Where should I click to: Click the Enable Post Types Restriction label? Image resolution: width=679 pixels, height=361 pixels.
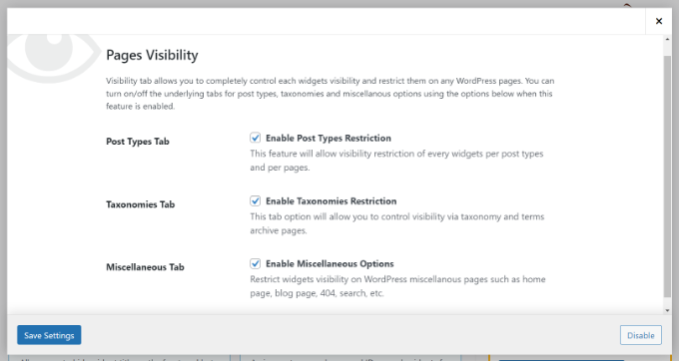tap(329, 138)
